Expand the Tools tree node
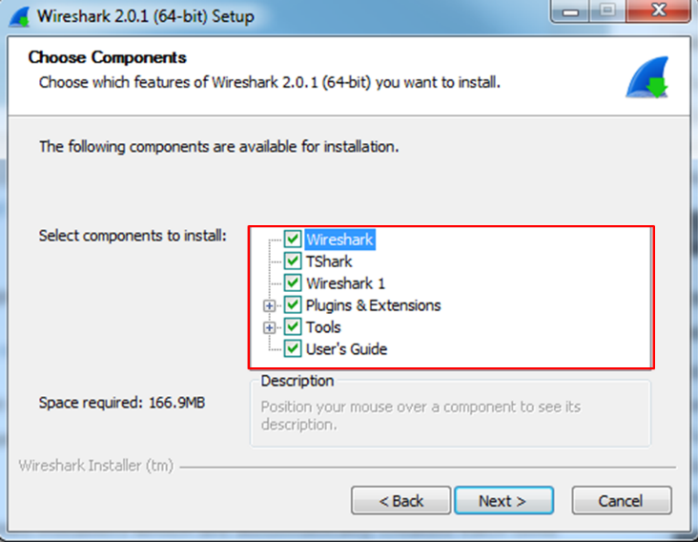The height and width of the screenshot is (542, 698). coord(269,328)
